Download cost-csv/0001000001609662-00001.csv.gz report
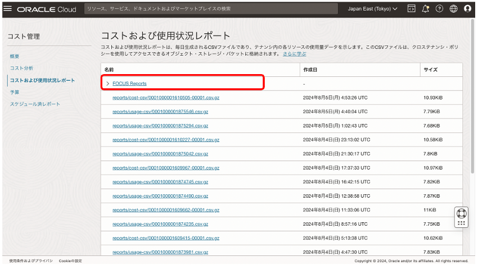The width and height of the screenshot is (478, 265). click(166, 210)
